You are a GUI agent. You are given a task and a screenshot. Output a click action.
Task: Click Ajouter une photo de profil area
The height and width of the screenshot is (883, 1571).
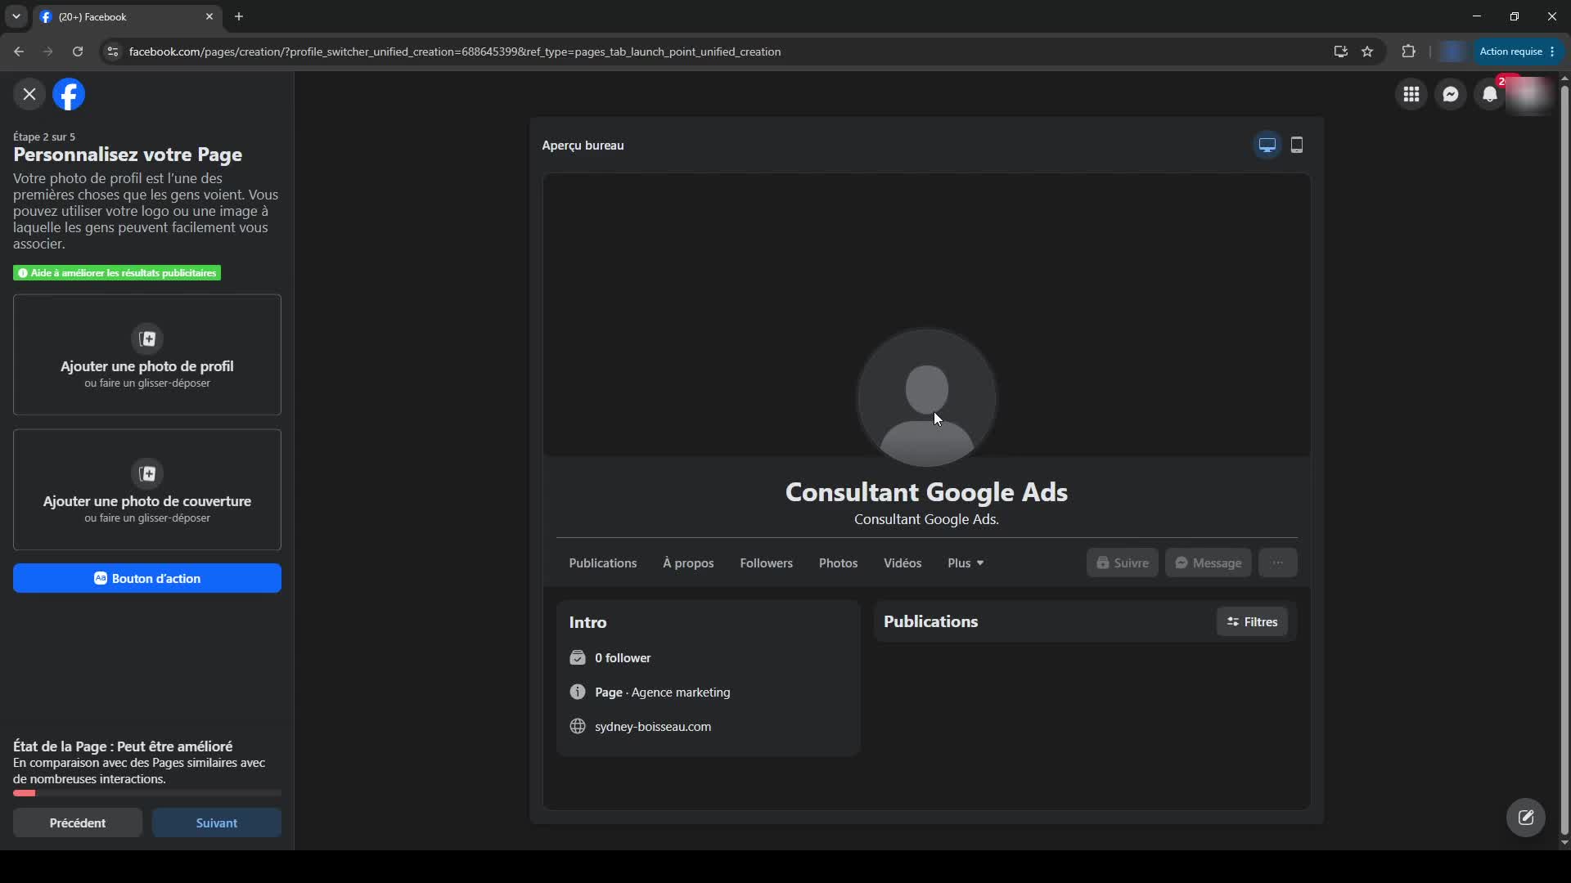coord(147,355)
